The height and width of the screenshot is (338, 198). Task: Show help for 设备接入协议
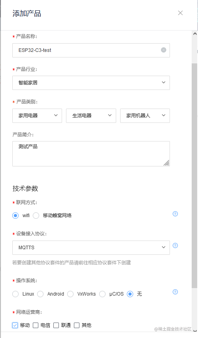pos(175,246)
